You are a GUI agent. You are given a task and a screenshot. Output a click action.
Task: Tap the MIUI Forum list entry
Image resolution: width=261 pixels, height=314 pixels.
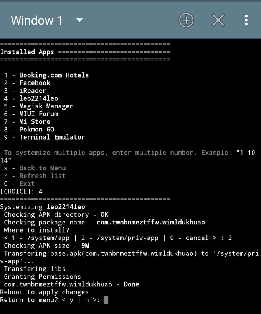tap(31, 114)
